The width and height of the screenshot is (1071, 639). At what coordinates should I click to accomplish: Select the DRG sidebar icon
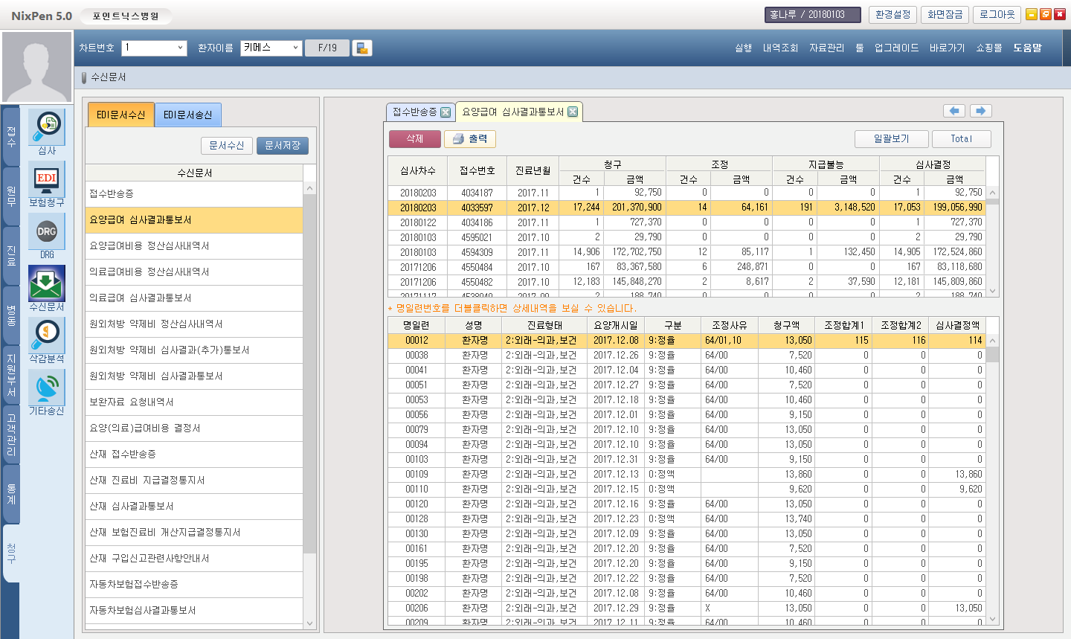click(x=47, y=232)
